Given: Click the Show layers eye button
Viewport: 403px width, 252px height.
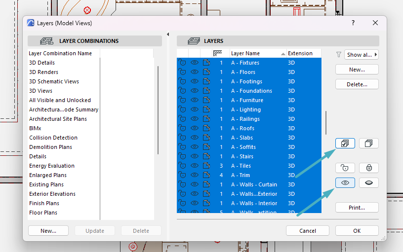Looking at the screenshot, I should (x=345, y=182).
